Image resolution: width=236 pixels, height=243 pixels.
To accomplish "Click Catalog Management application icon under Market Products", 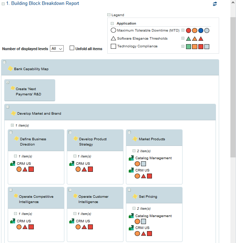I will point(131,158).
